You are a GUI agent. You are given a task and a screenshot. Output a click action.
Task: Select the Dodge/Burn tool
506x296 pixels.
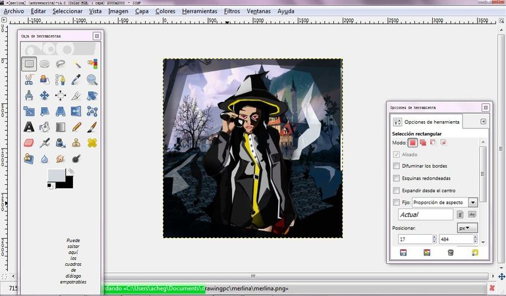coord(76,159)
